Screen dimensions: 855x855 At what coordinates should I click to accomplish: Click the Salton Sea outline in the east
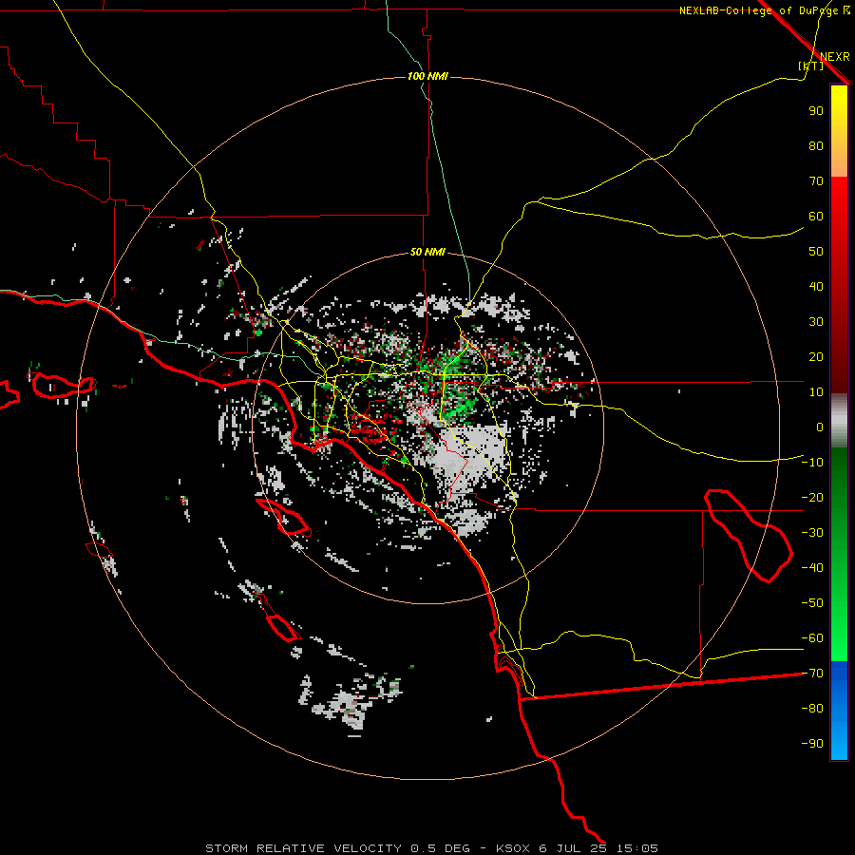click(748, 536)
